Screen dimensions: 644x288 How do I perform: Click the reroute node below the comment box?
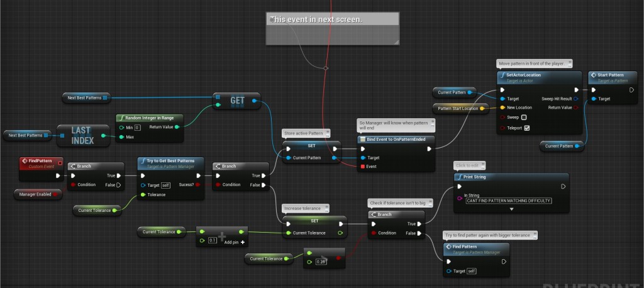[326, 68]
